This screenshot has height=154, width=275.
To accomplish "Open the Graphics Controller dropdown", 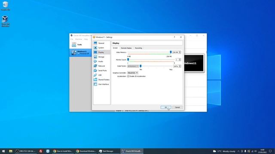I will click(133, 73).
